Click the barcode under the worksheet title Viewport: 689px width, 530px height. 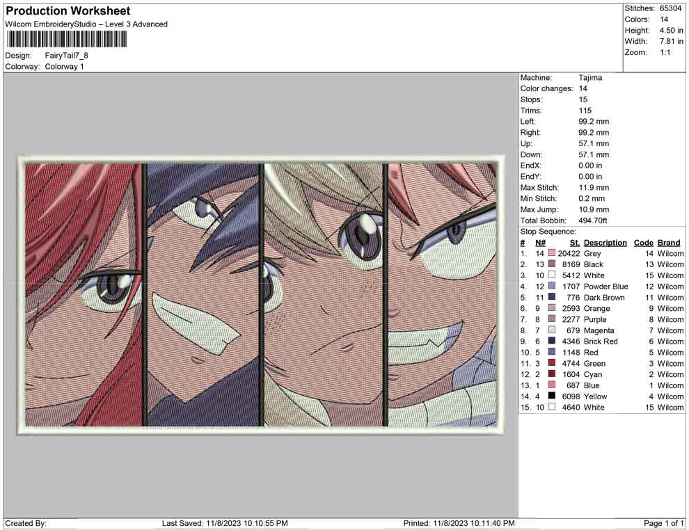click(66, 39)
